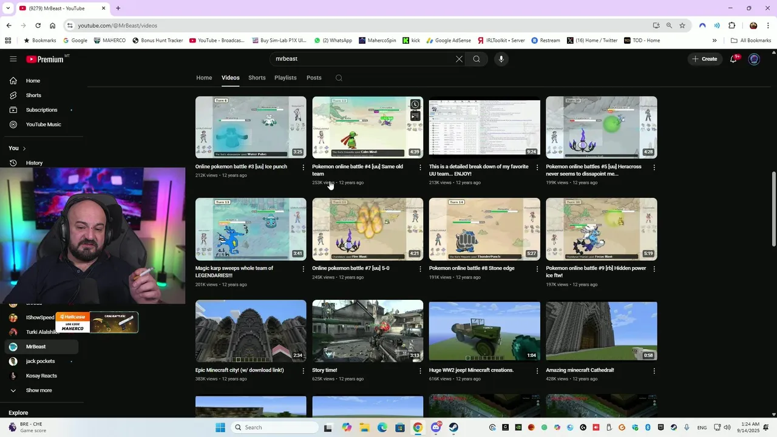The image size is (777, 437).
Task: Open WhatsApp bookmark
Action: [333, 41]
